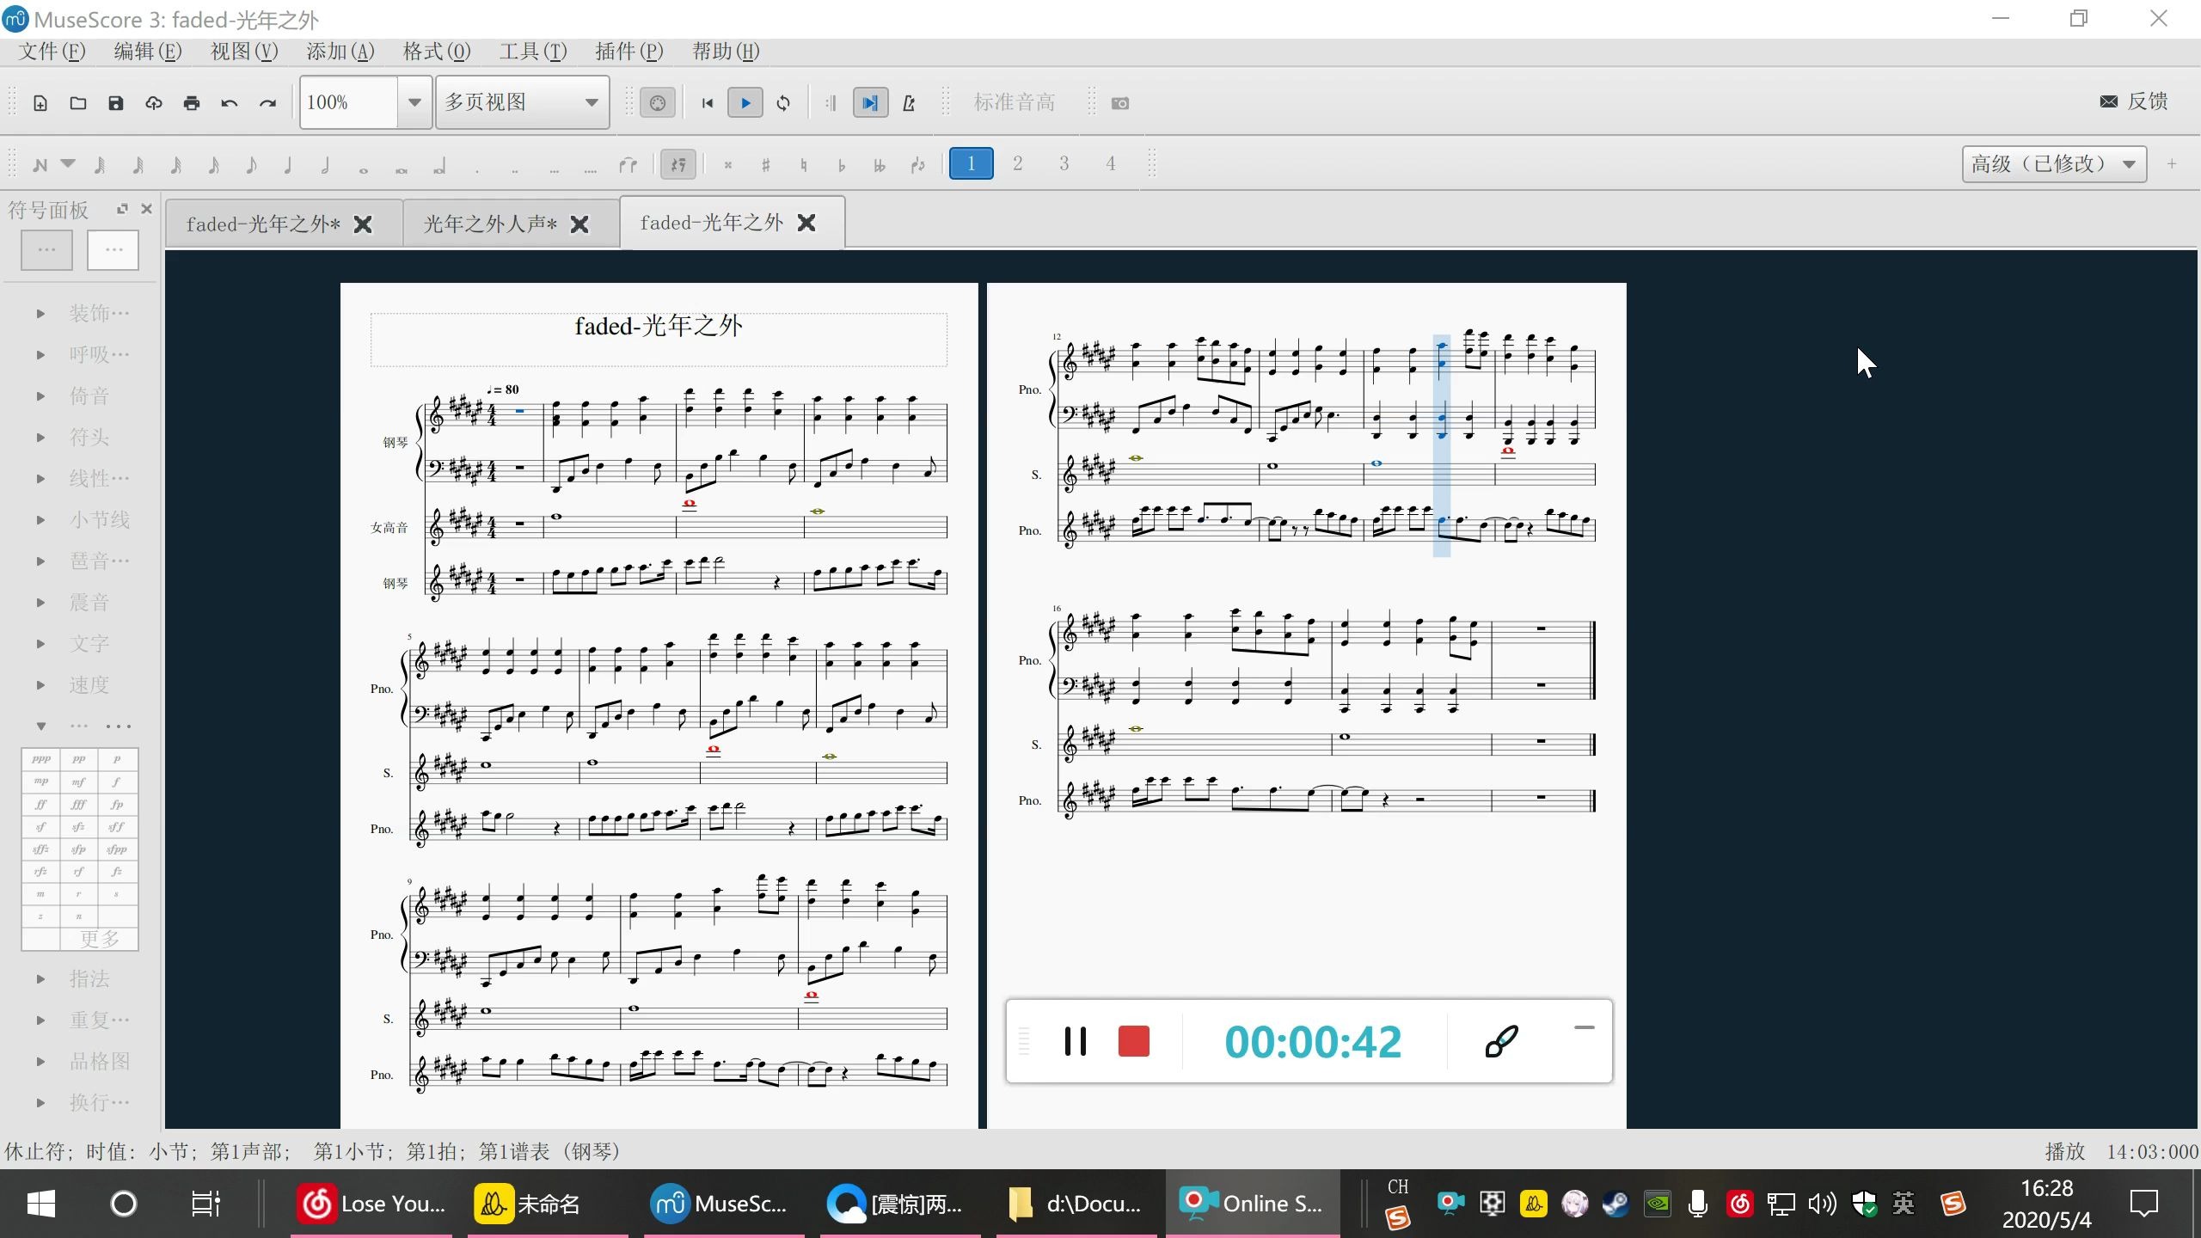Apply the double flat accidental
The image size is (2201, 1238).
(880, 164)
